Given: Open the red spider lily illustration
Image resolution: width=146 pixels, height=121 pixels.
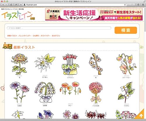Looking at the screenshot, I should 96,114.
